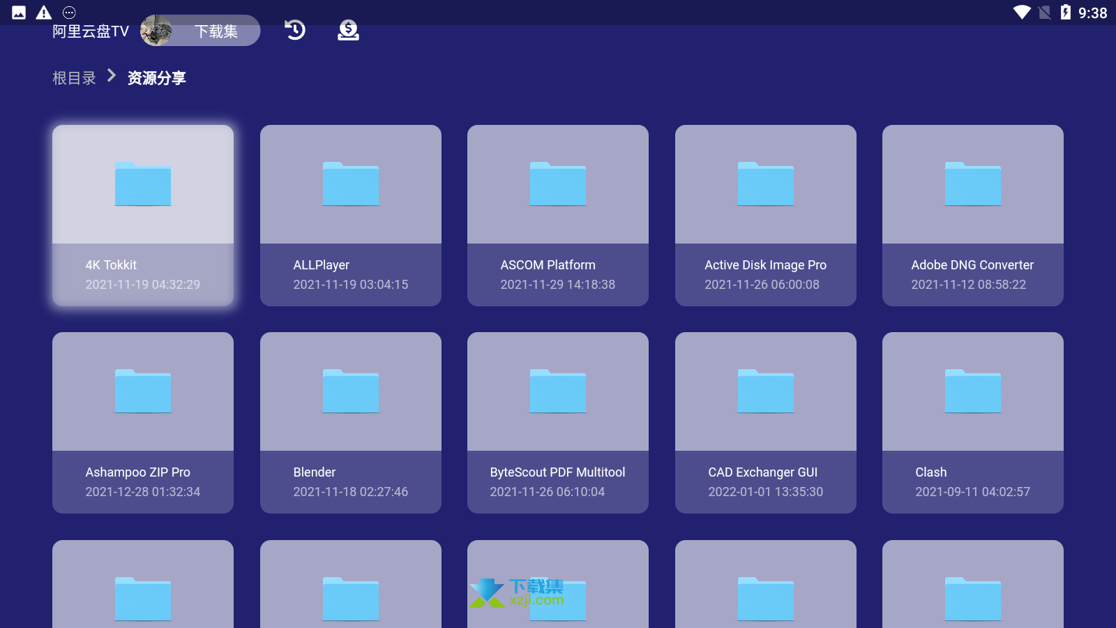The height and width of the screenshot is (628, 1116).
Task: Click the 阿里云盘TV app title
Action: (x=91, y=31)
